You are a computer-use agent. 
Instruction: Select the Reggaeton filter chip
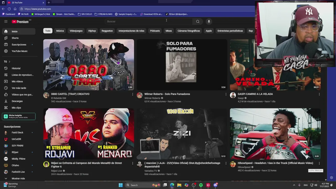click(x=107, y=31)
